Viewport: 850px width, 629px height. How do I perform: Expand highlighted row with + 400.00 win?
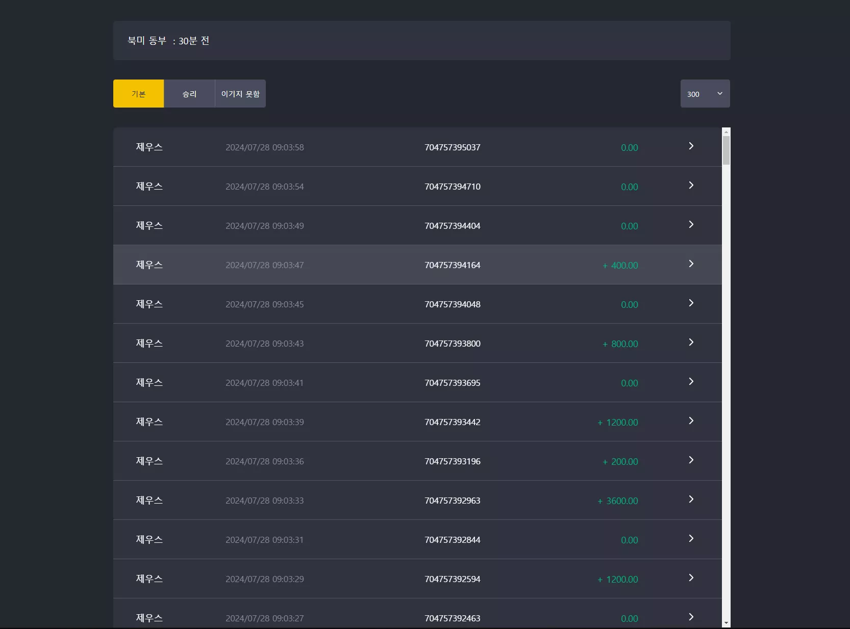click(x=691, y=264)
